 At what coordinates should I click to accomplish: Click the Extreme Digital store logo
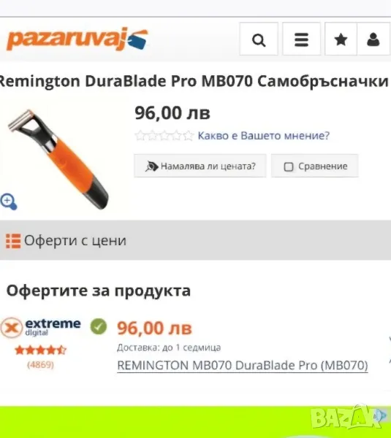[40, 327]
